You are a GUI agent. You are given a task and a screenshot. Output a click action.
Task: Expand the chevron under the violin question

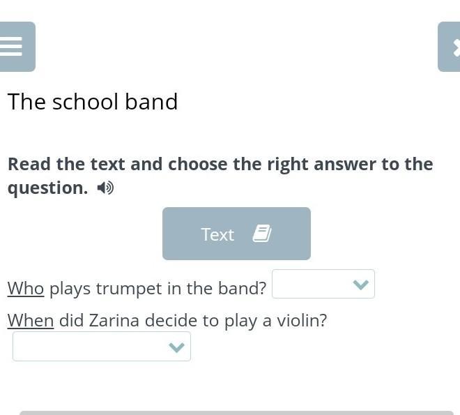tap(176, 347)
